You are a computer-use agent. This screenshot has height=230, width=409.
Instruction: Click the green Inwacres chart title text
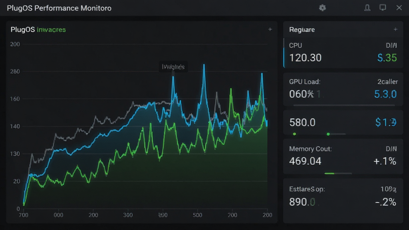(x=52, y=30)
